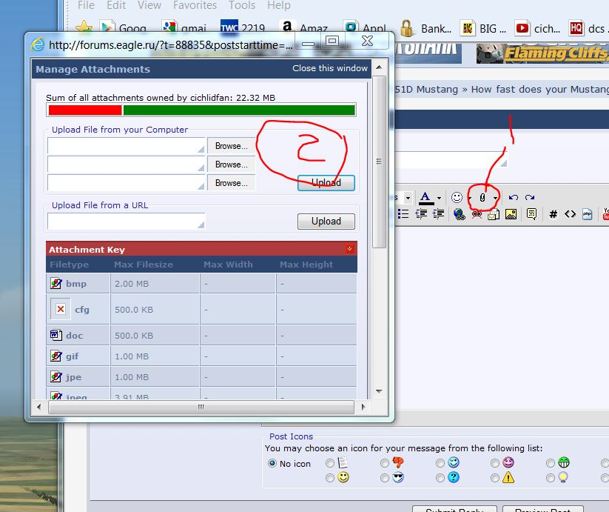Open the View menu
Screen dimensions: 609x512
(x=149, y=5)
